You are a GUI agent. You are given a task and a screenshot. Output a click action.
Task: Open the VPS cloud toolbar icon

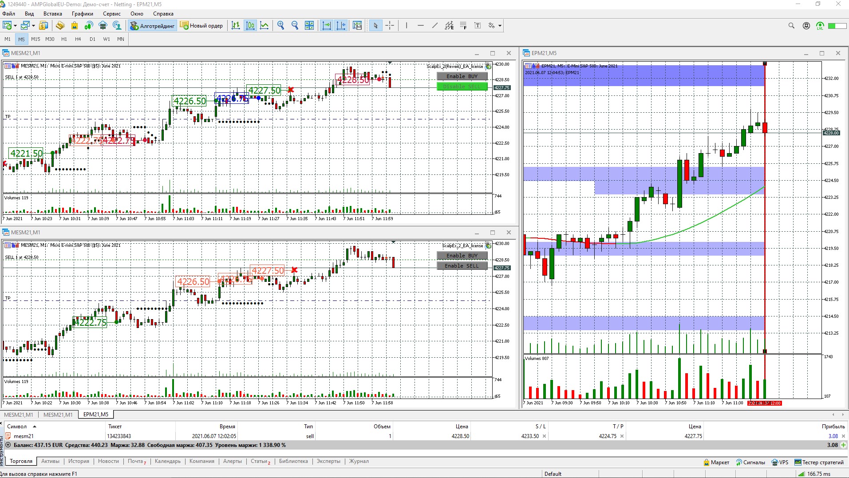(103, 26)
